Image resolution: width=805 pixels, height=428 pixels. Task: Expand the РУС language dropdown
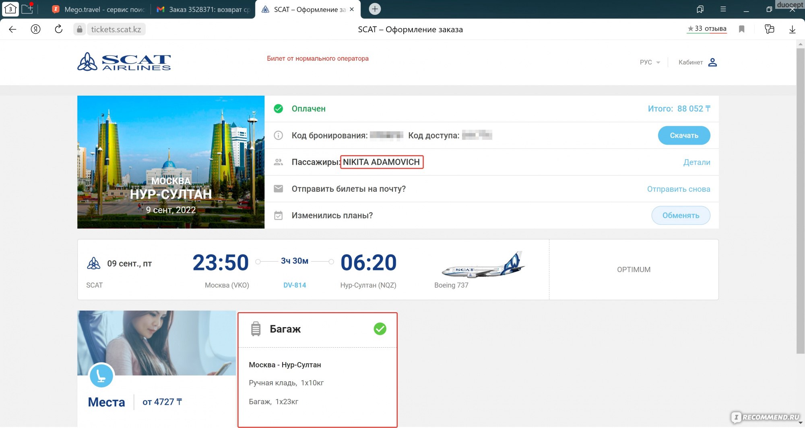[650, 62]
